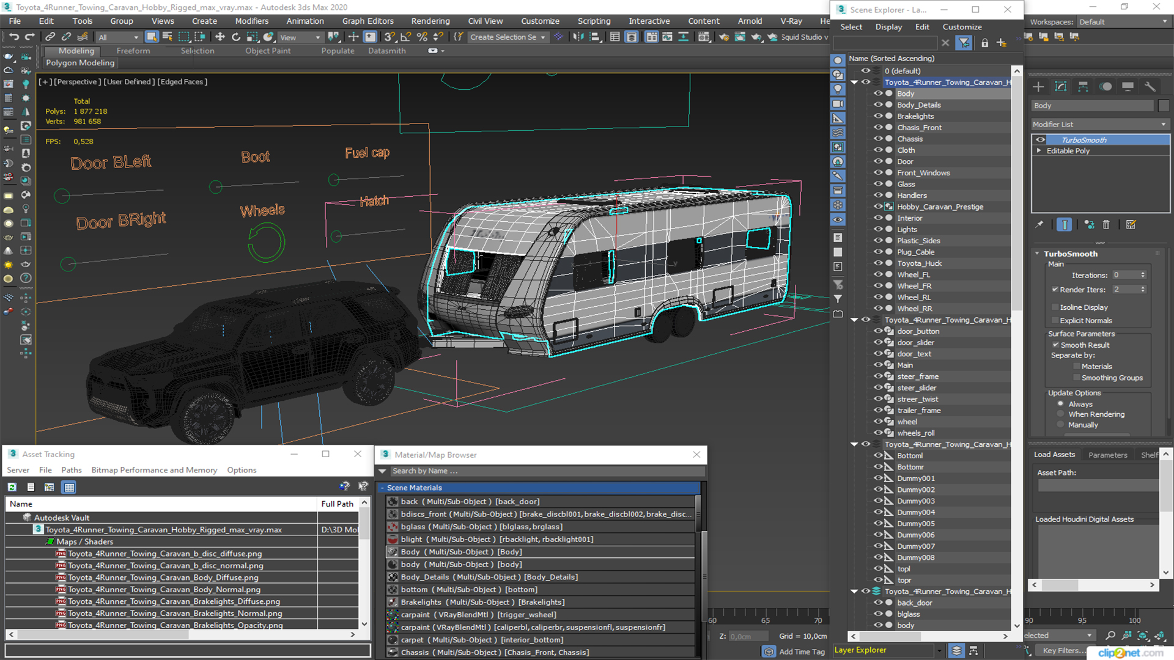Viewport: 1174px width, 660px height.
Task: Activate the Select Object tool
Action: 152,37
